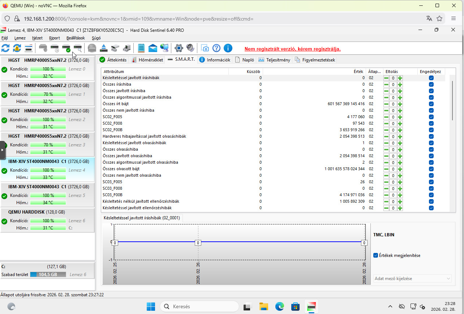Screen dimensions: 464x314
Task: Click the registration reminder red link
Action: click(x=292, y=49)
